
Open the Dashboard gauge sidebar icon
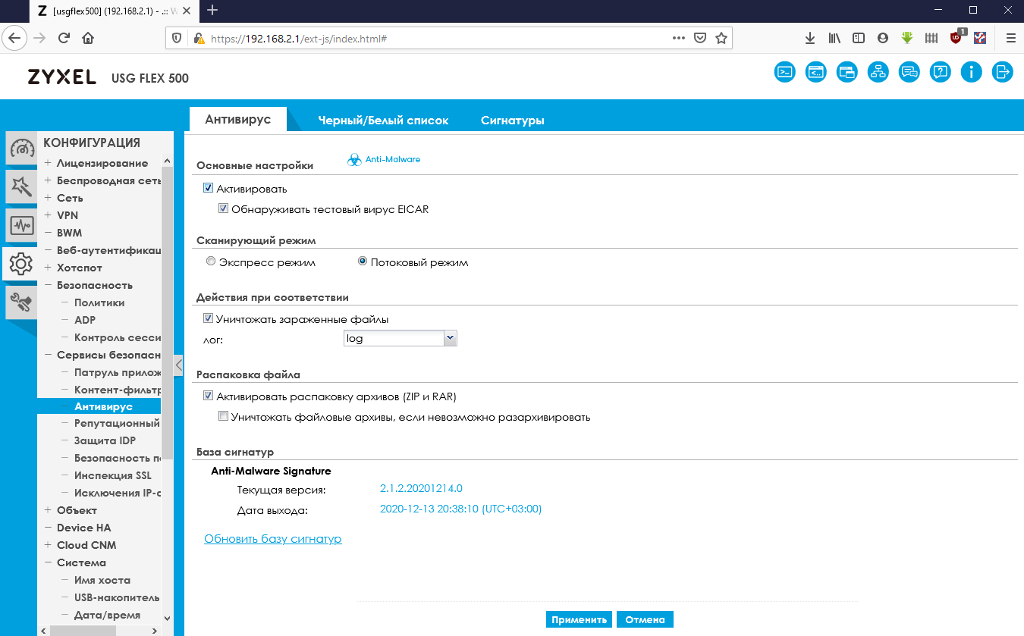click(x=21, y=149)
